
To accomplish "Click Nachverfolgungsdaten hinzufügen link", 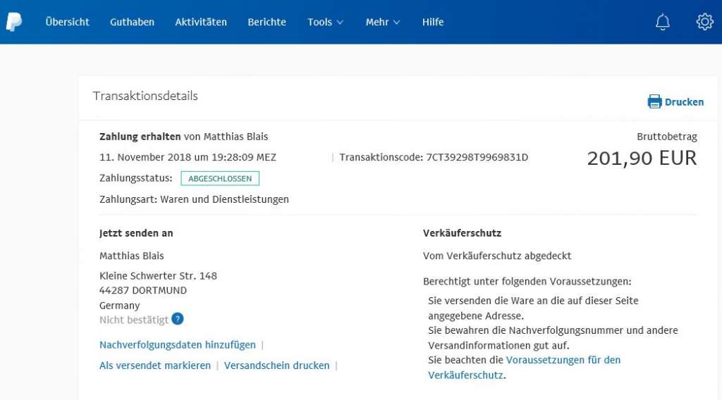I will coord(177,345).
